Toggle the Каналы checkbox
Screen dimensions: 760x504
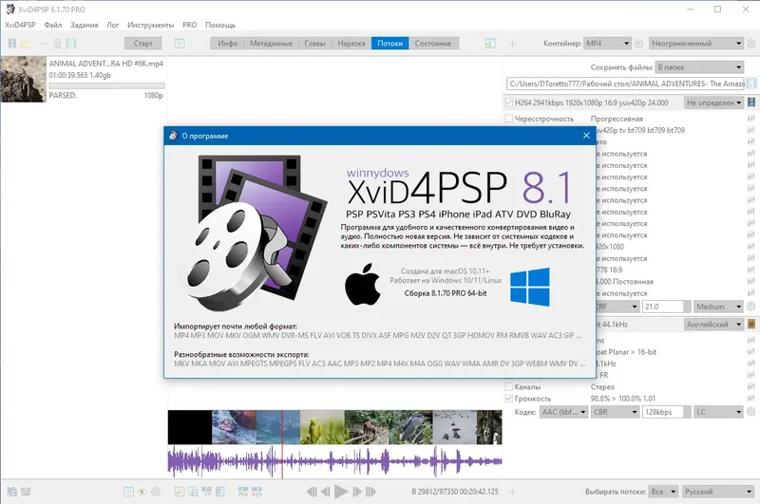click(x=508, y=387)
